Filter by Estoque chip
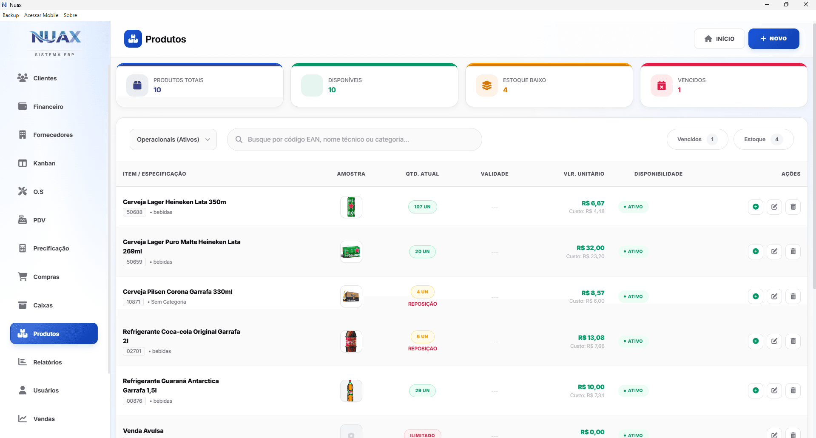Viewport: 816px width, 438px height. pos(764,139)
